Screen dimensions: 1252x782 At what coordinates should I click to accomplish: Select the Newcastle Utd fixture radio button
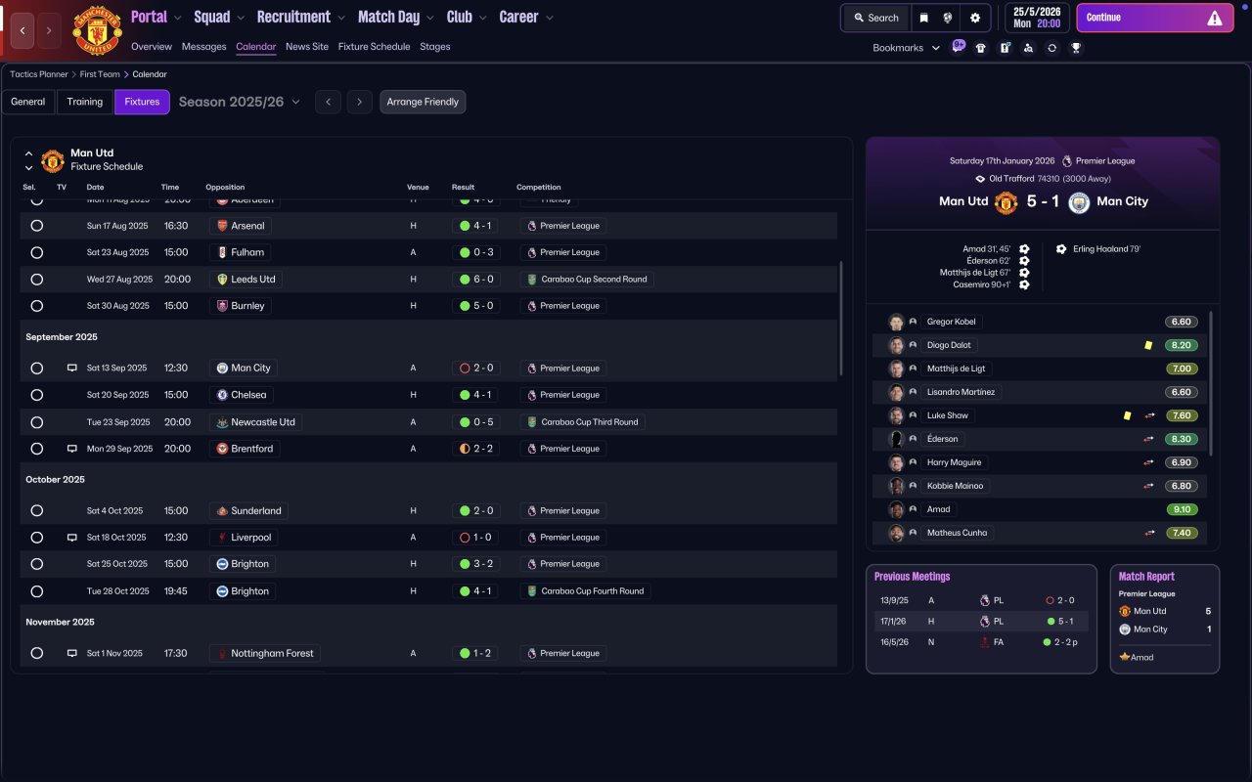[37, 422]
